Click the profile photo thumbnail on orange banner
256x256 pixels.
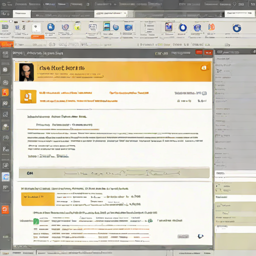tap(26, 72)
